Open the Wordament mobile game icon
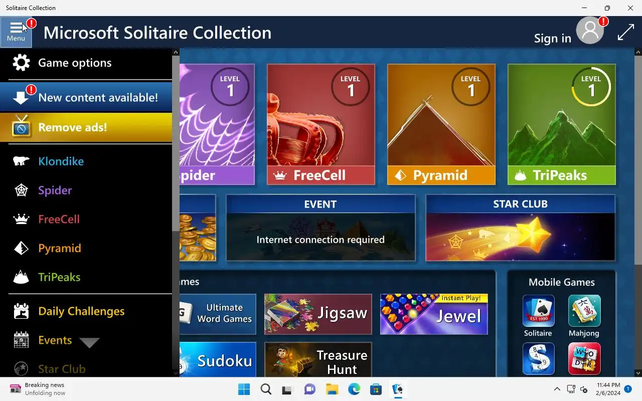642x401 pixels. [x=584, y=359]
